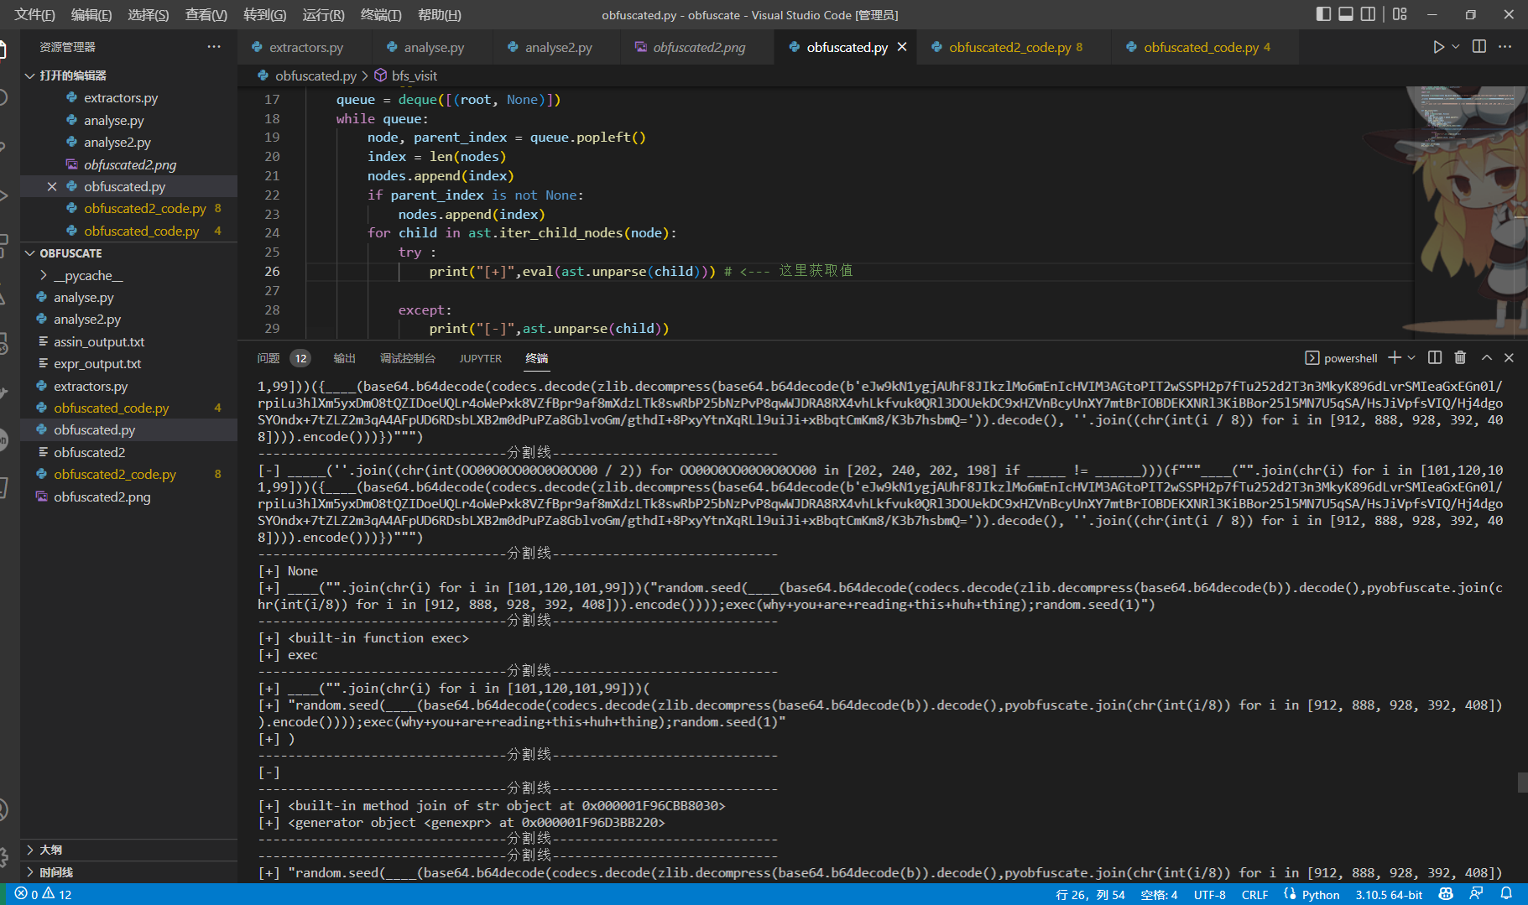Switch to the 调试控制台 panel tab
The height and width of the screenshot is (905, 1528).
point(407,358)
